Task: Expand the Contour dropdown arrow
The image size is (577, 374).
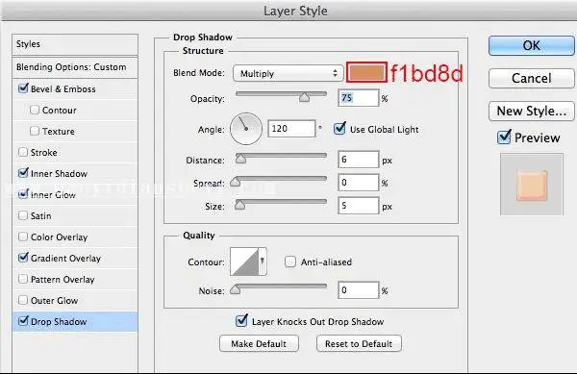Action: pyautogui.click(x=263, y=262)
